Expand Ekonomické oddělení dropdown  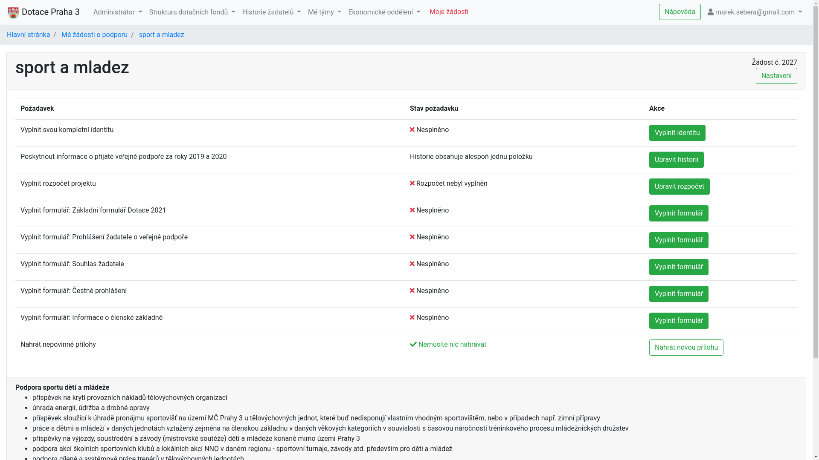384,12
